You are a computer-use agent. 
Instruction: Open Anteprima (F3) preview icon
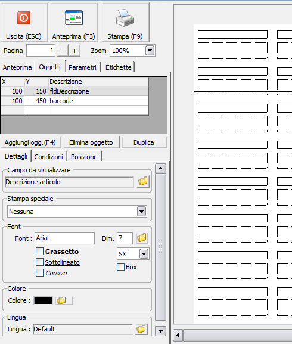pyautogui.click(x=74, y=17)
